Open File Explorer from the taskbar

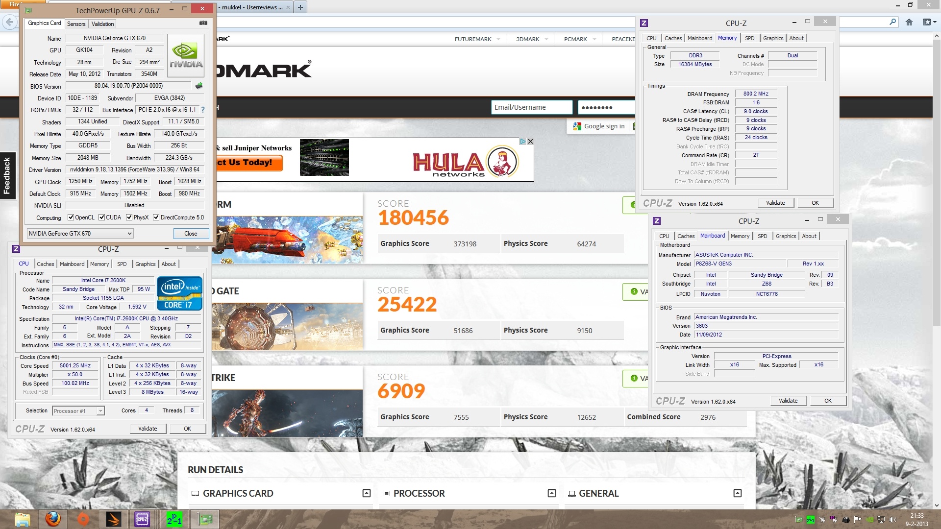[x=23, y=519]
